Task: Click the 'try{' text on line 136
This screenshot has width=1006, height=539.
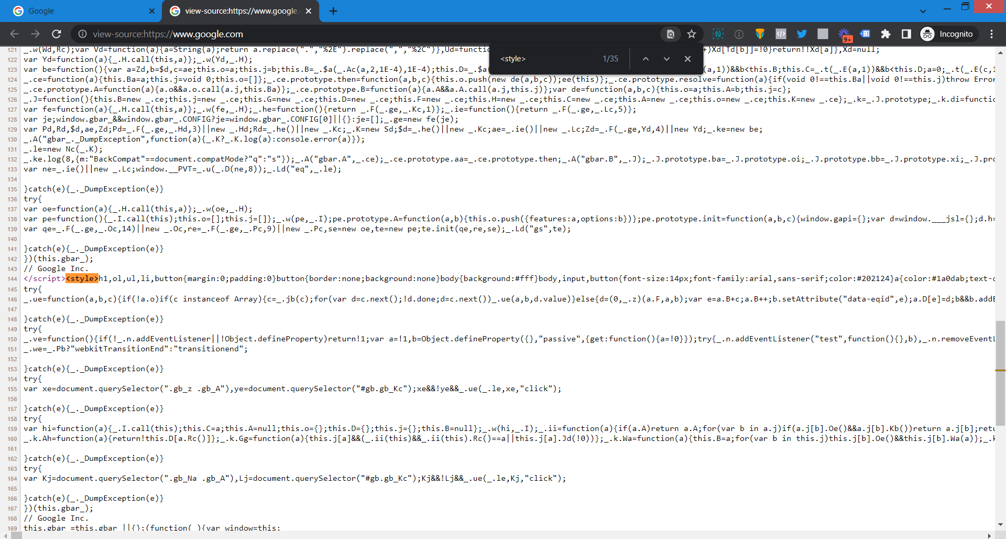Action: click(32, 199)
